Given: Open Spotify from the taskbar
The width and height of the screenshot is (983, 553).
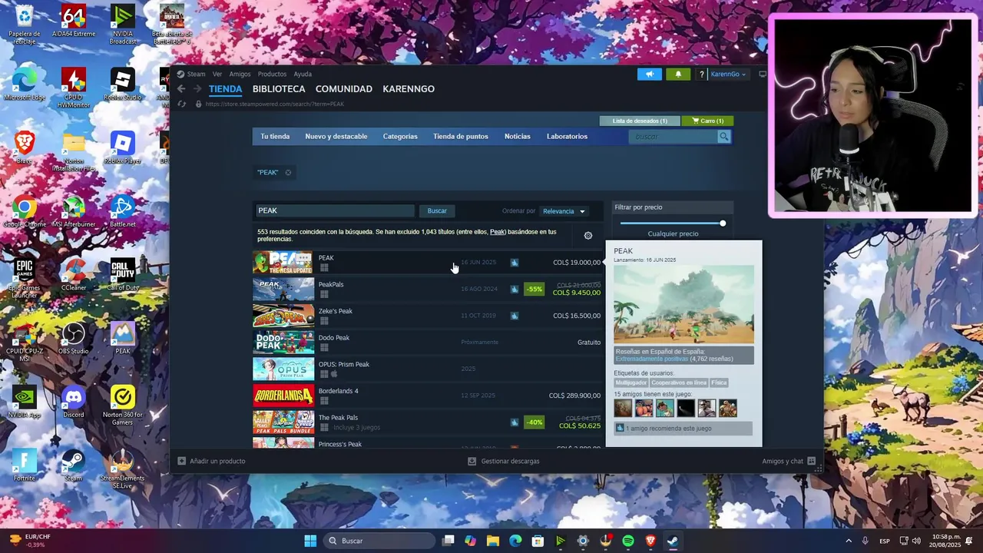Looking at the screenshot, I should (628, 541).
